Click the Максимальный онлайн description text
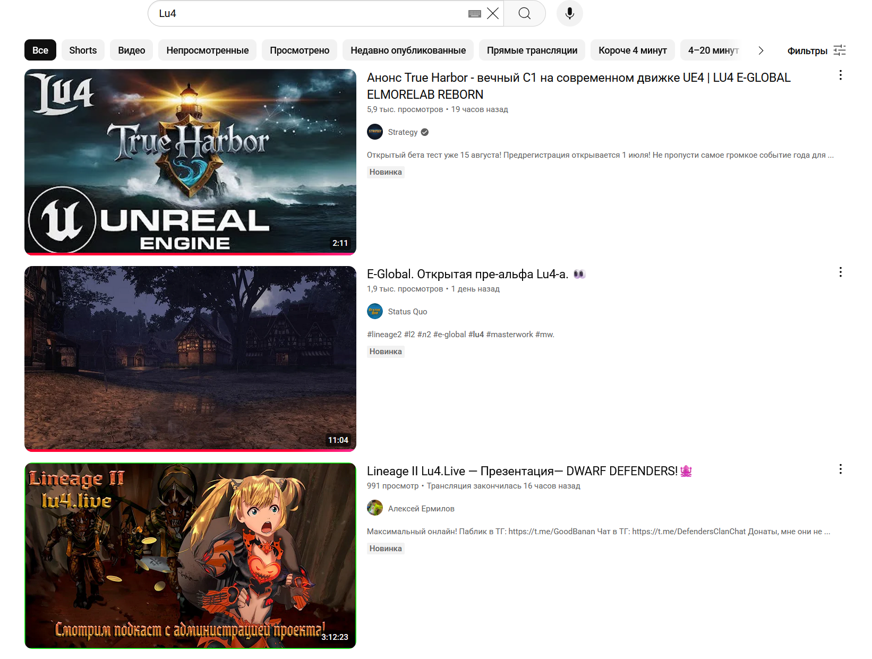 coord(599,532)
